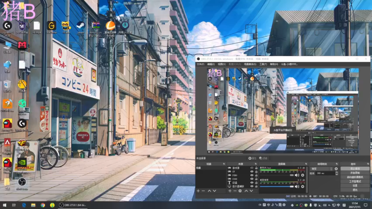Toggle visibility of the text (T) source
372x209 pixels.
pos(252,183)
